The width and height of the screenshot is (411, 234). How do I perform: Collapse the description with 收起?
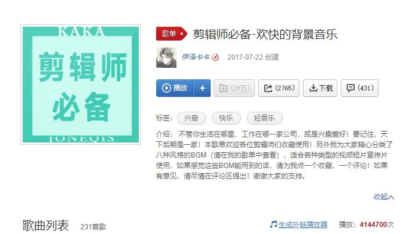point(384,197)
